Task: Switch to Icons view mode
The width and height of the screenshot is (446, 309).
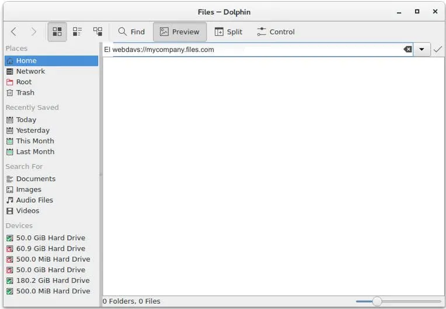Action: [57, 32]
